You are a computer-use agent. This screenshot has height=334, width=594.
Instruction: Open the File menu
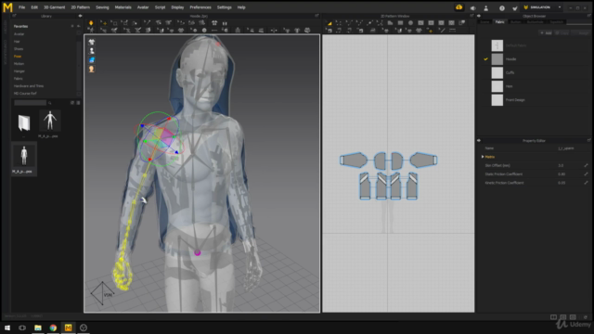pos(22,7)
